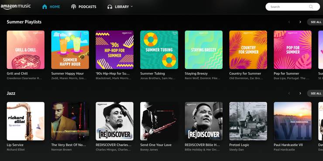The width and height of the screenshot is (323, 161).
Task: Expand the Library dropdown chevron
Action: click(x=132, y=7)
